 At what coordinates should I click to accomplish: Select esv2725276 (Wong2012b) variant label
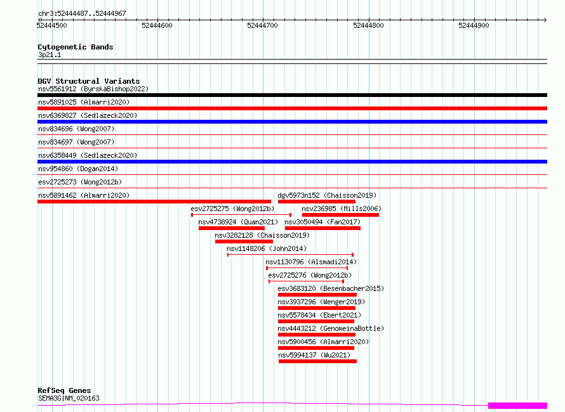[310, 275]
